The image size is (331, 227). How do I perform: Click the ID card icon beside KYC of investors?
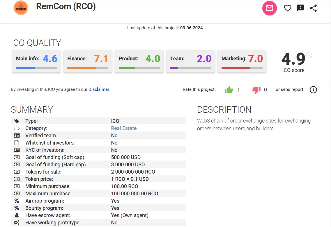pos(17,150)
